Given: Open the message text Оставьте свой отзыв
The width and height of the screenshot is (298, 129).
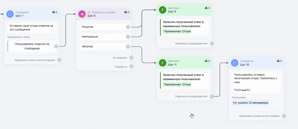Looking at the screenshot, I should (32, 27).
